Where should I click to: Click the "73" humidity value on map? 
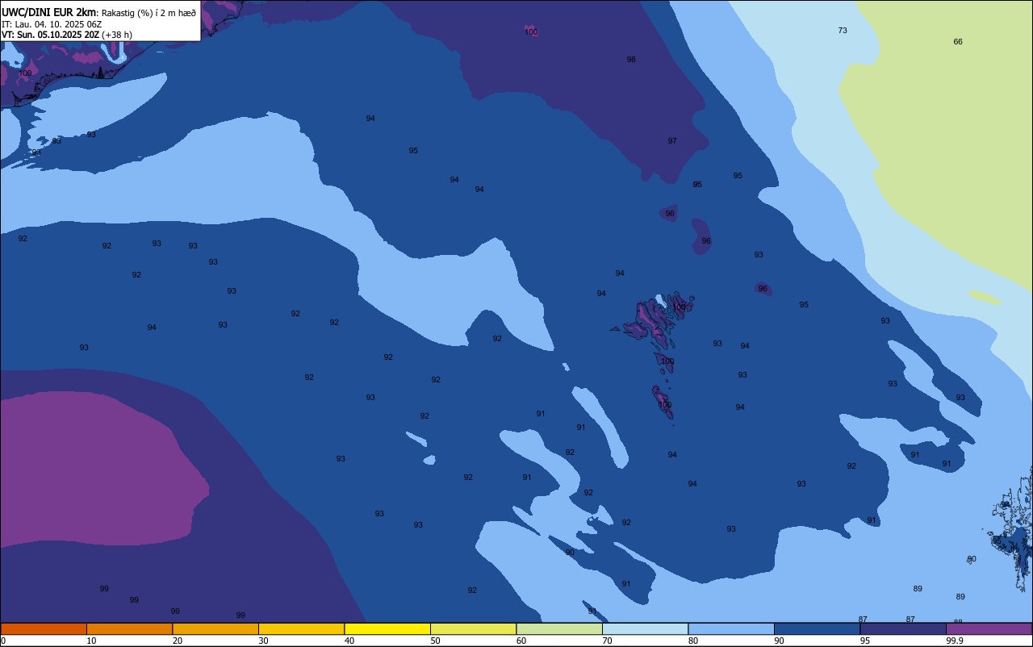(x=843, y=31)
